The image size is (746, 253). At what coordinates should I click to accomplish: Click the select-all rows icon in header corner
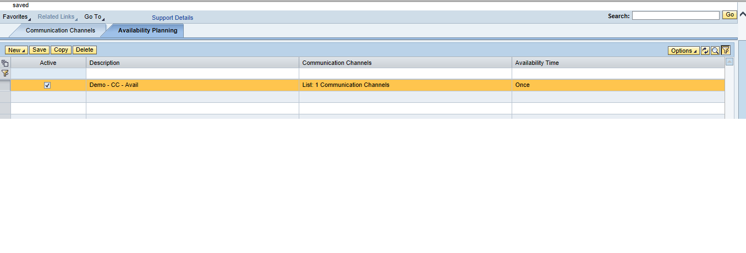(5, 63)
